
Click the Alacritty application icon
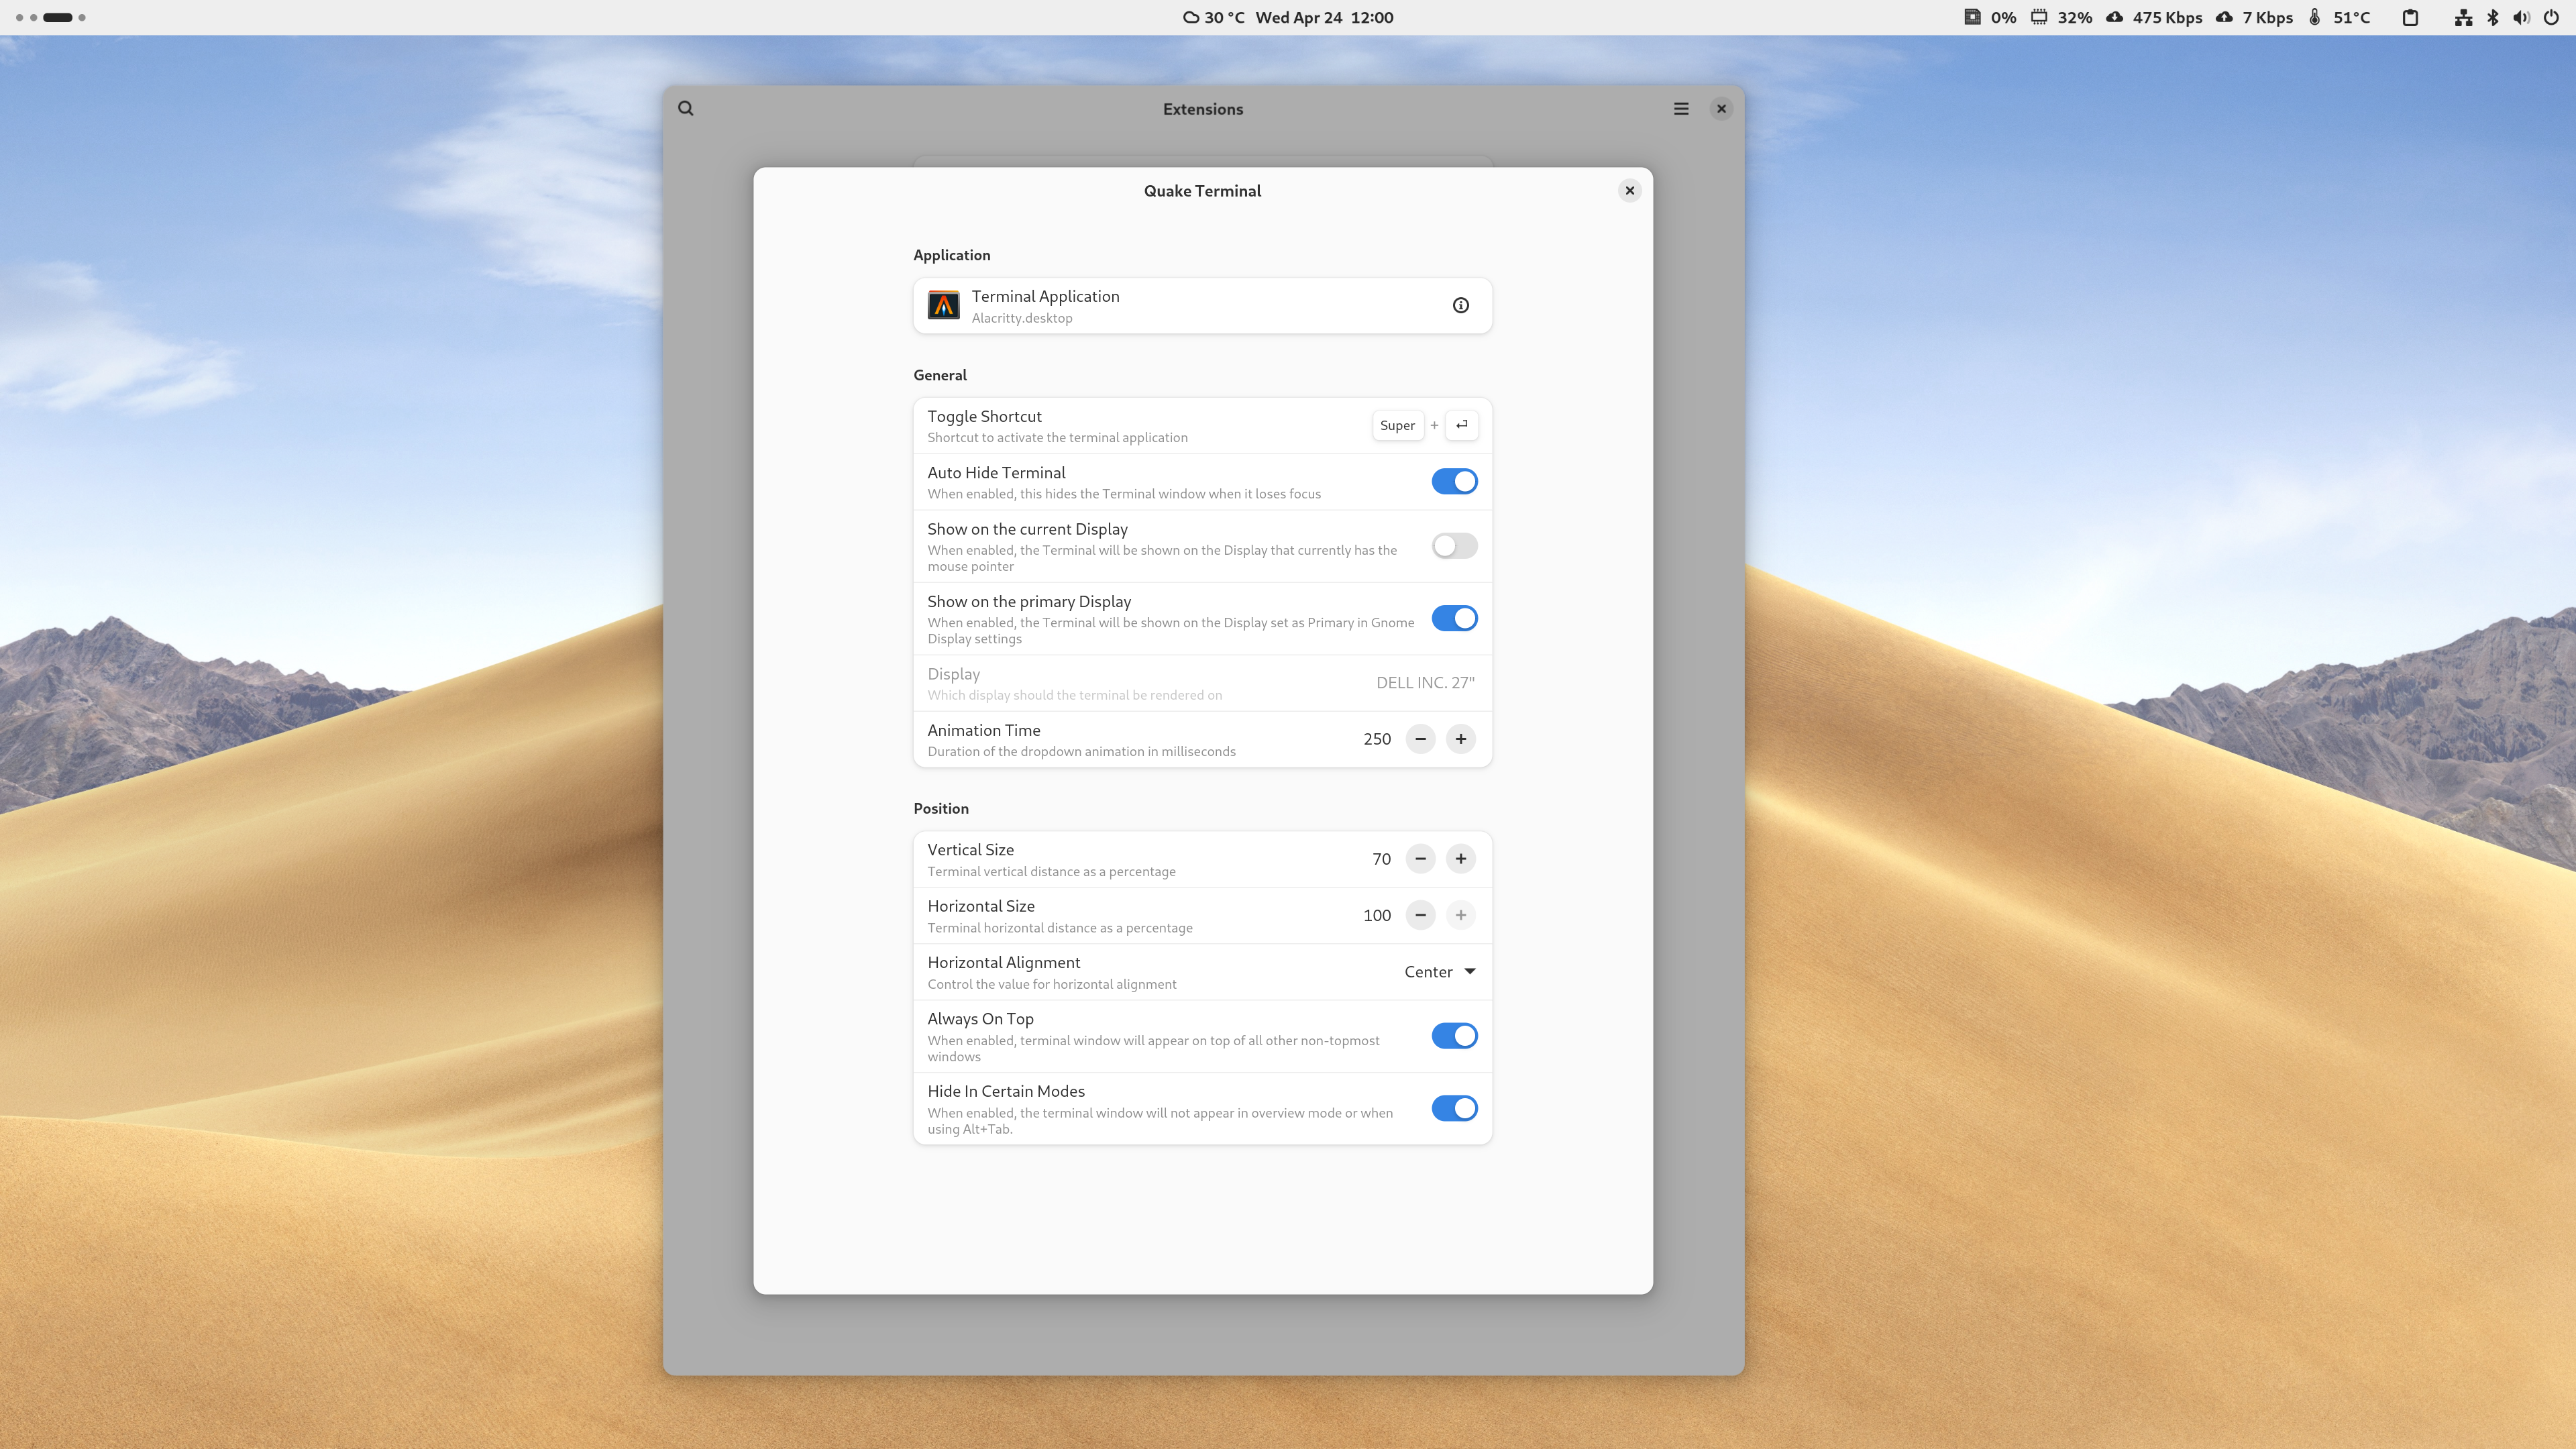pyautogui.click(x=943, y=305)
